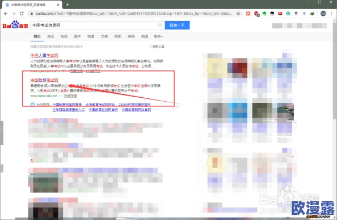Open 百度快照 under 中国人事考试网
The image size is (337, 220).
[x=76, y=71]
